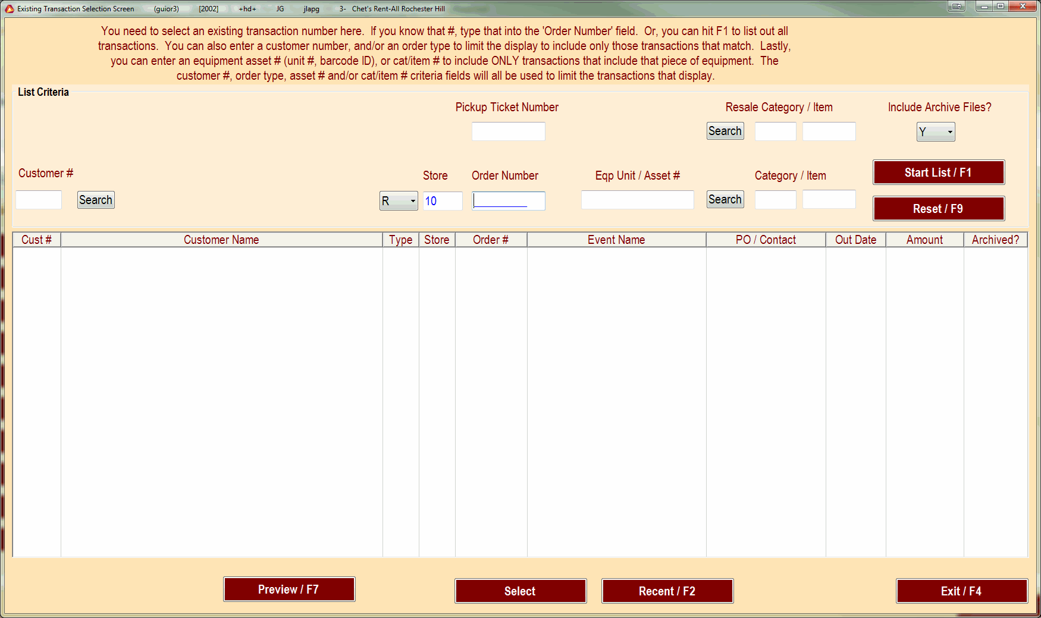Image resolution: width=1041 pixels, height=618 pixels.
Task: Click Search under Resale Category / Item
Action: 725,131
